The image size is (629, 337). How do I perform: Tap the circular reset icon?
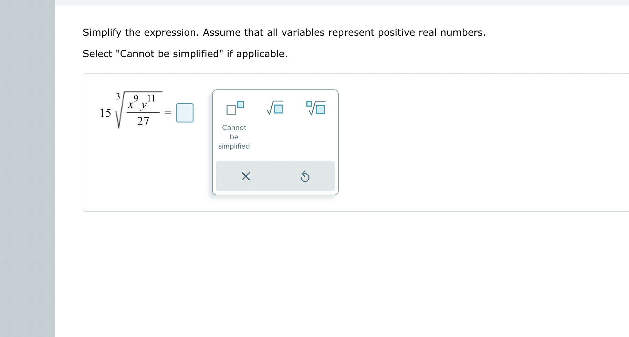point(305,176)
